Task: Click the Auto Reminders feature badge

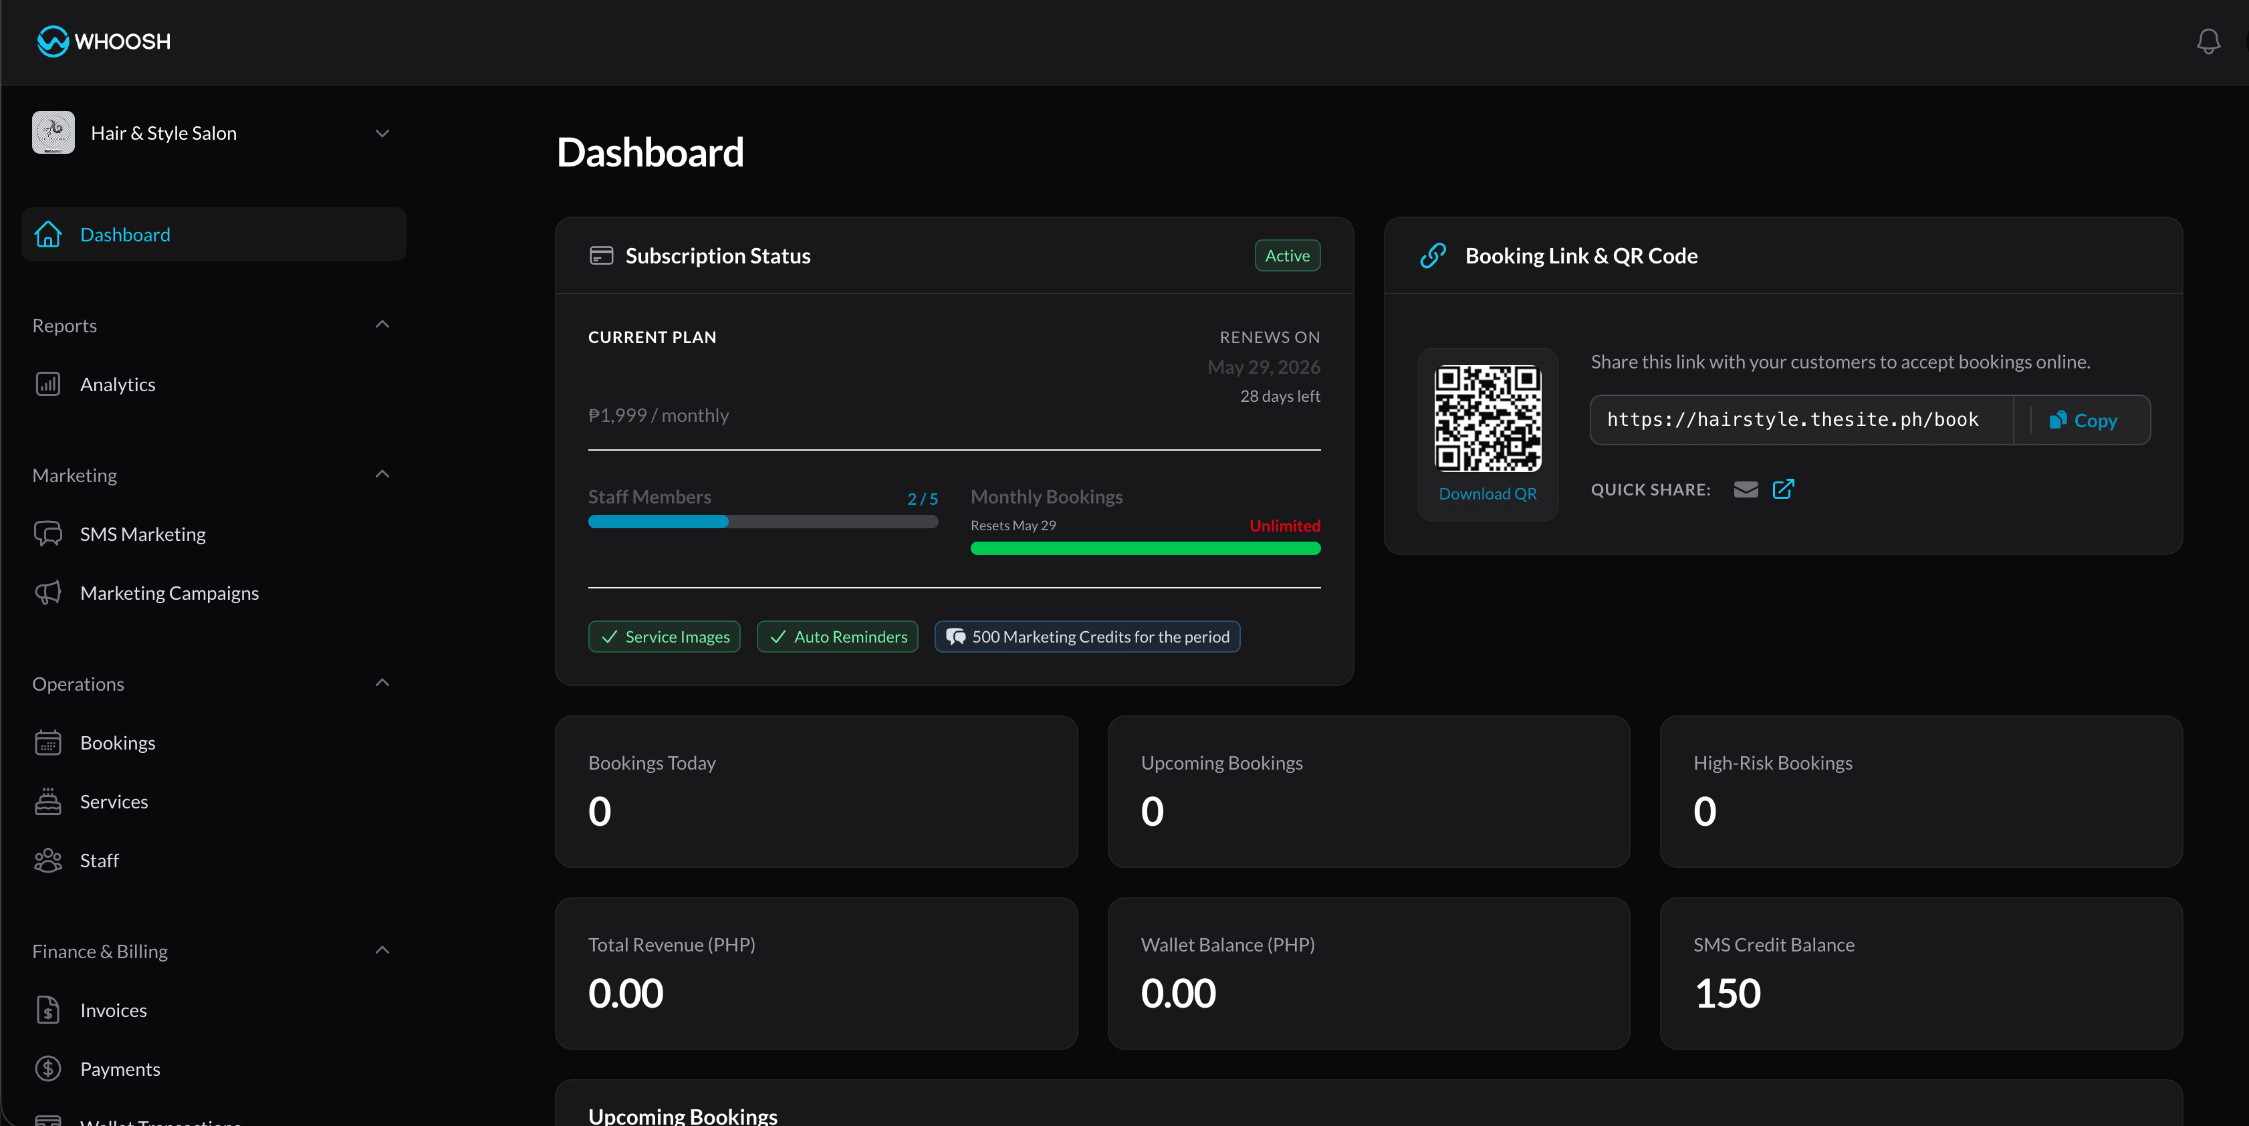Action: pyautogui.click(x=837, y=637)
